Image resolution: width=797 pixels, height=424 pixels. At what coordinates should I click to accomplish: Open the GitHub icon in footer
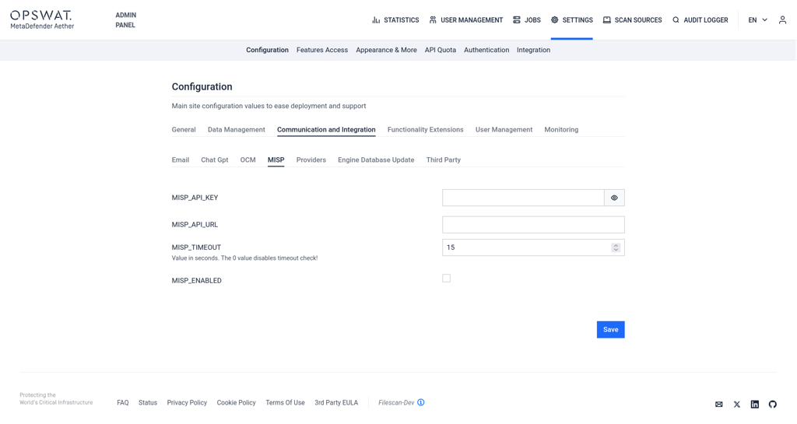(772, 405)
